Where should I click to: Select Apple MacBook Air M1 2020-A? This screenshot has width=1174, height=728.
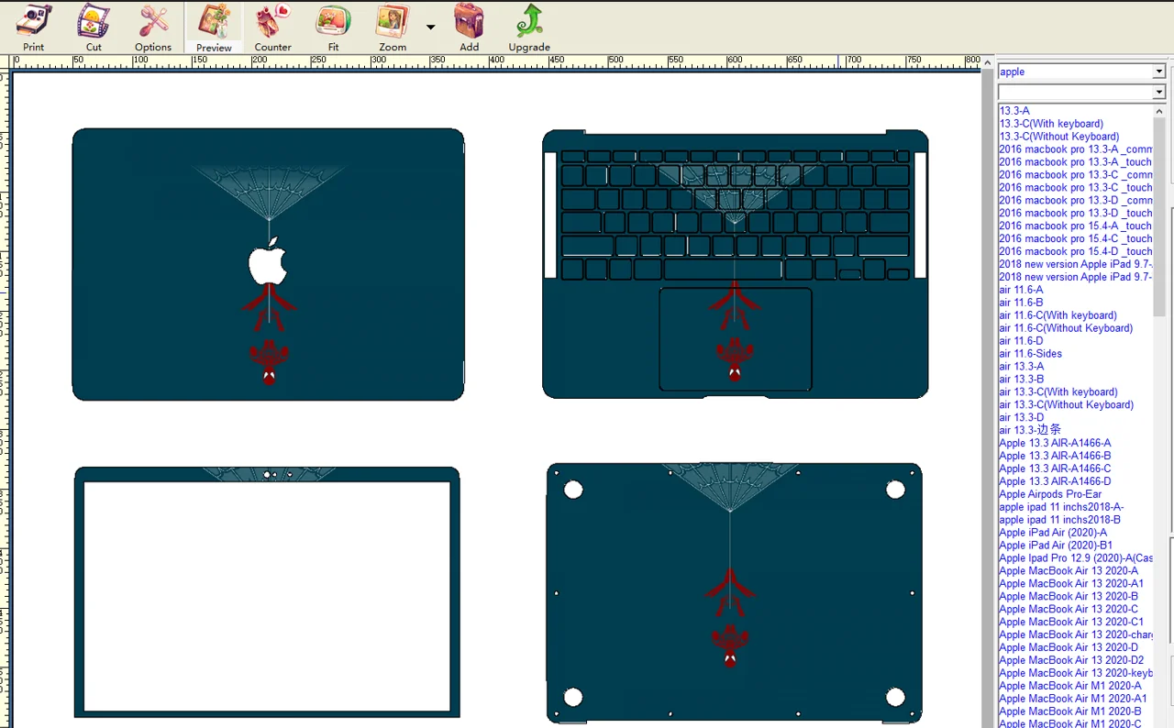[x=1070, y=687]
